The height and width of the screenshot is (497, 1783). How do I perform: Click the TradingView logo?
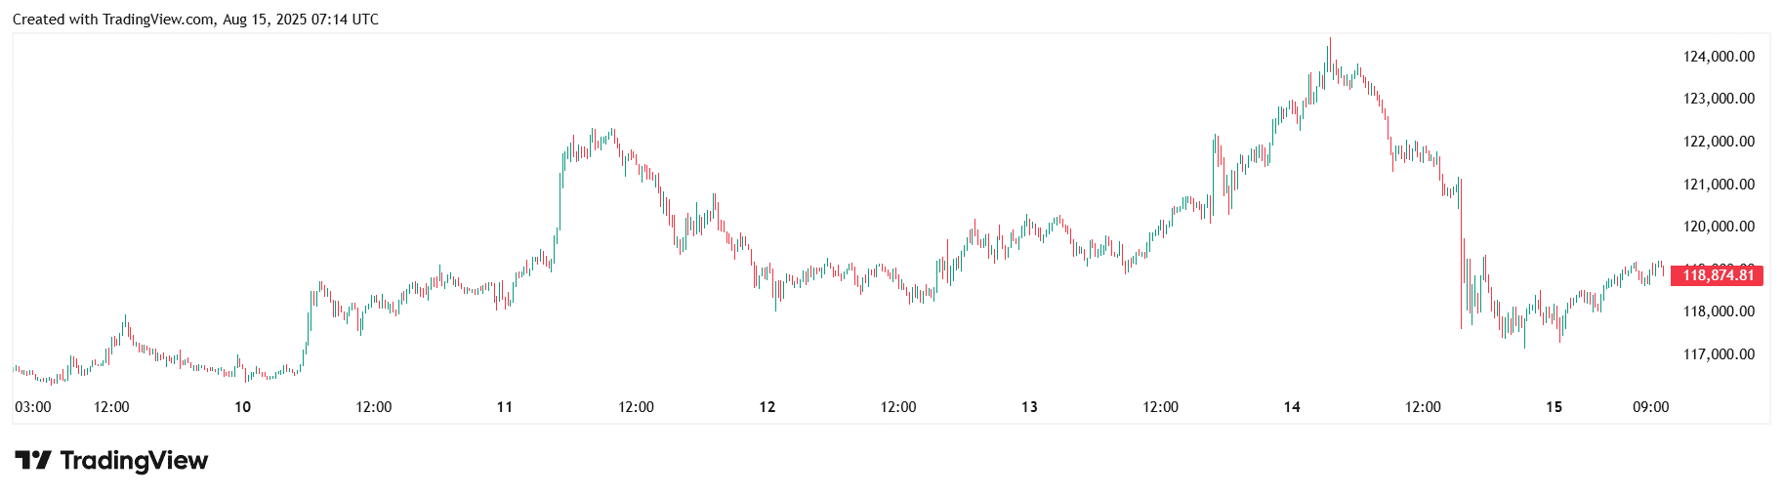[x=111, y=460]
